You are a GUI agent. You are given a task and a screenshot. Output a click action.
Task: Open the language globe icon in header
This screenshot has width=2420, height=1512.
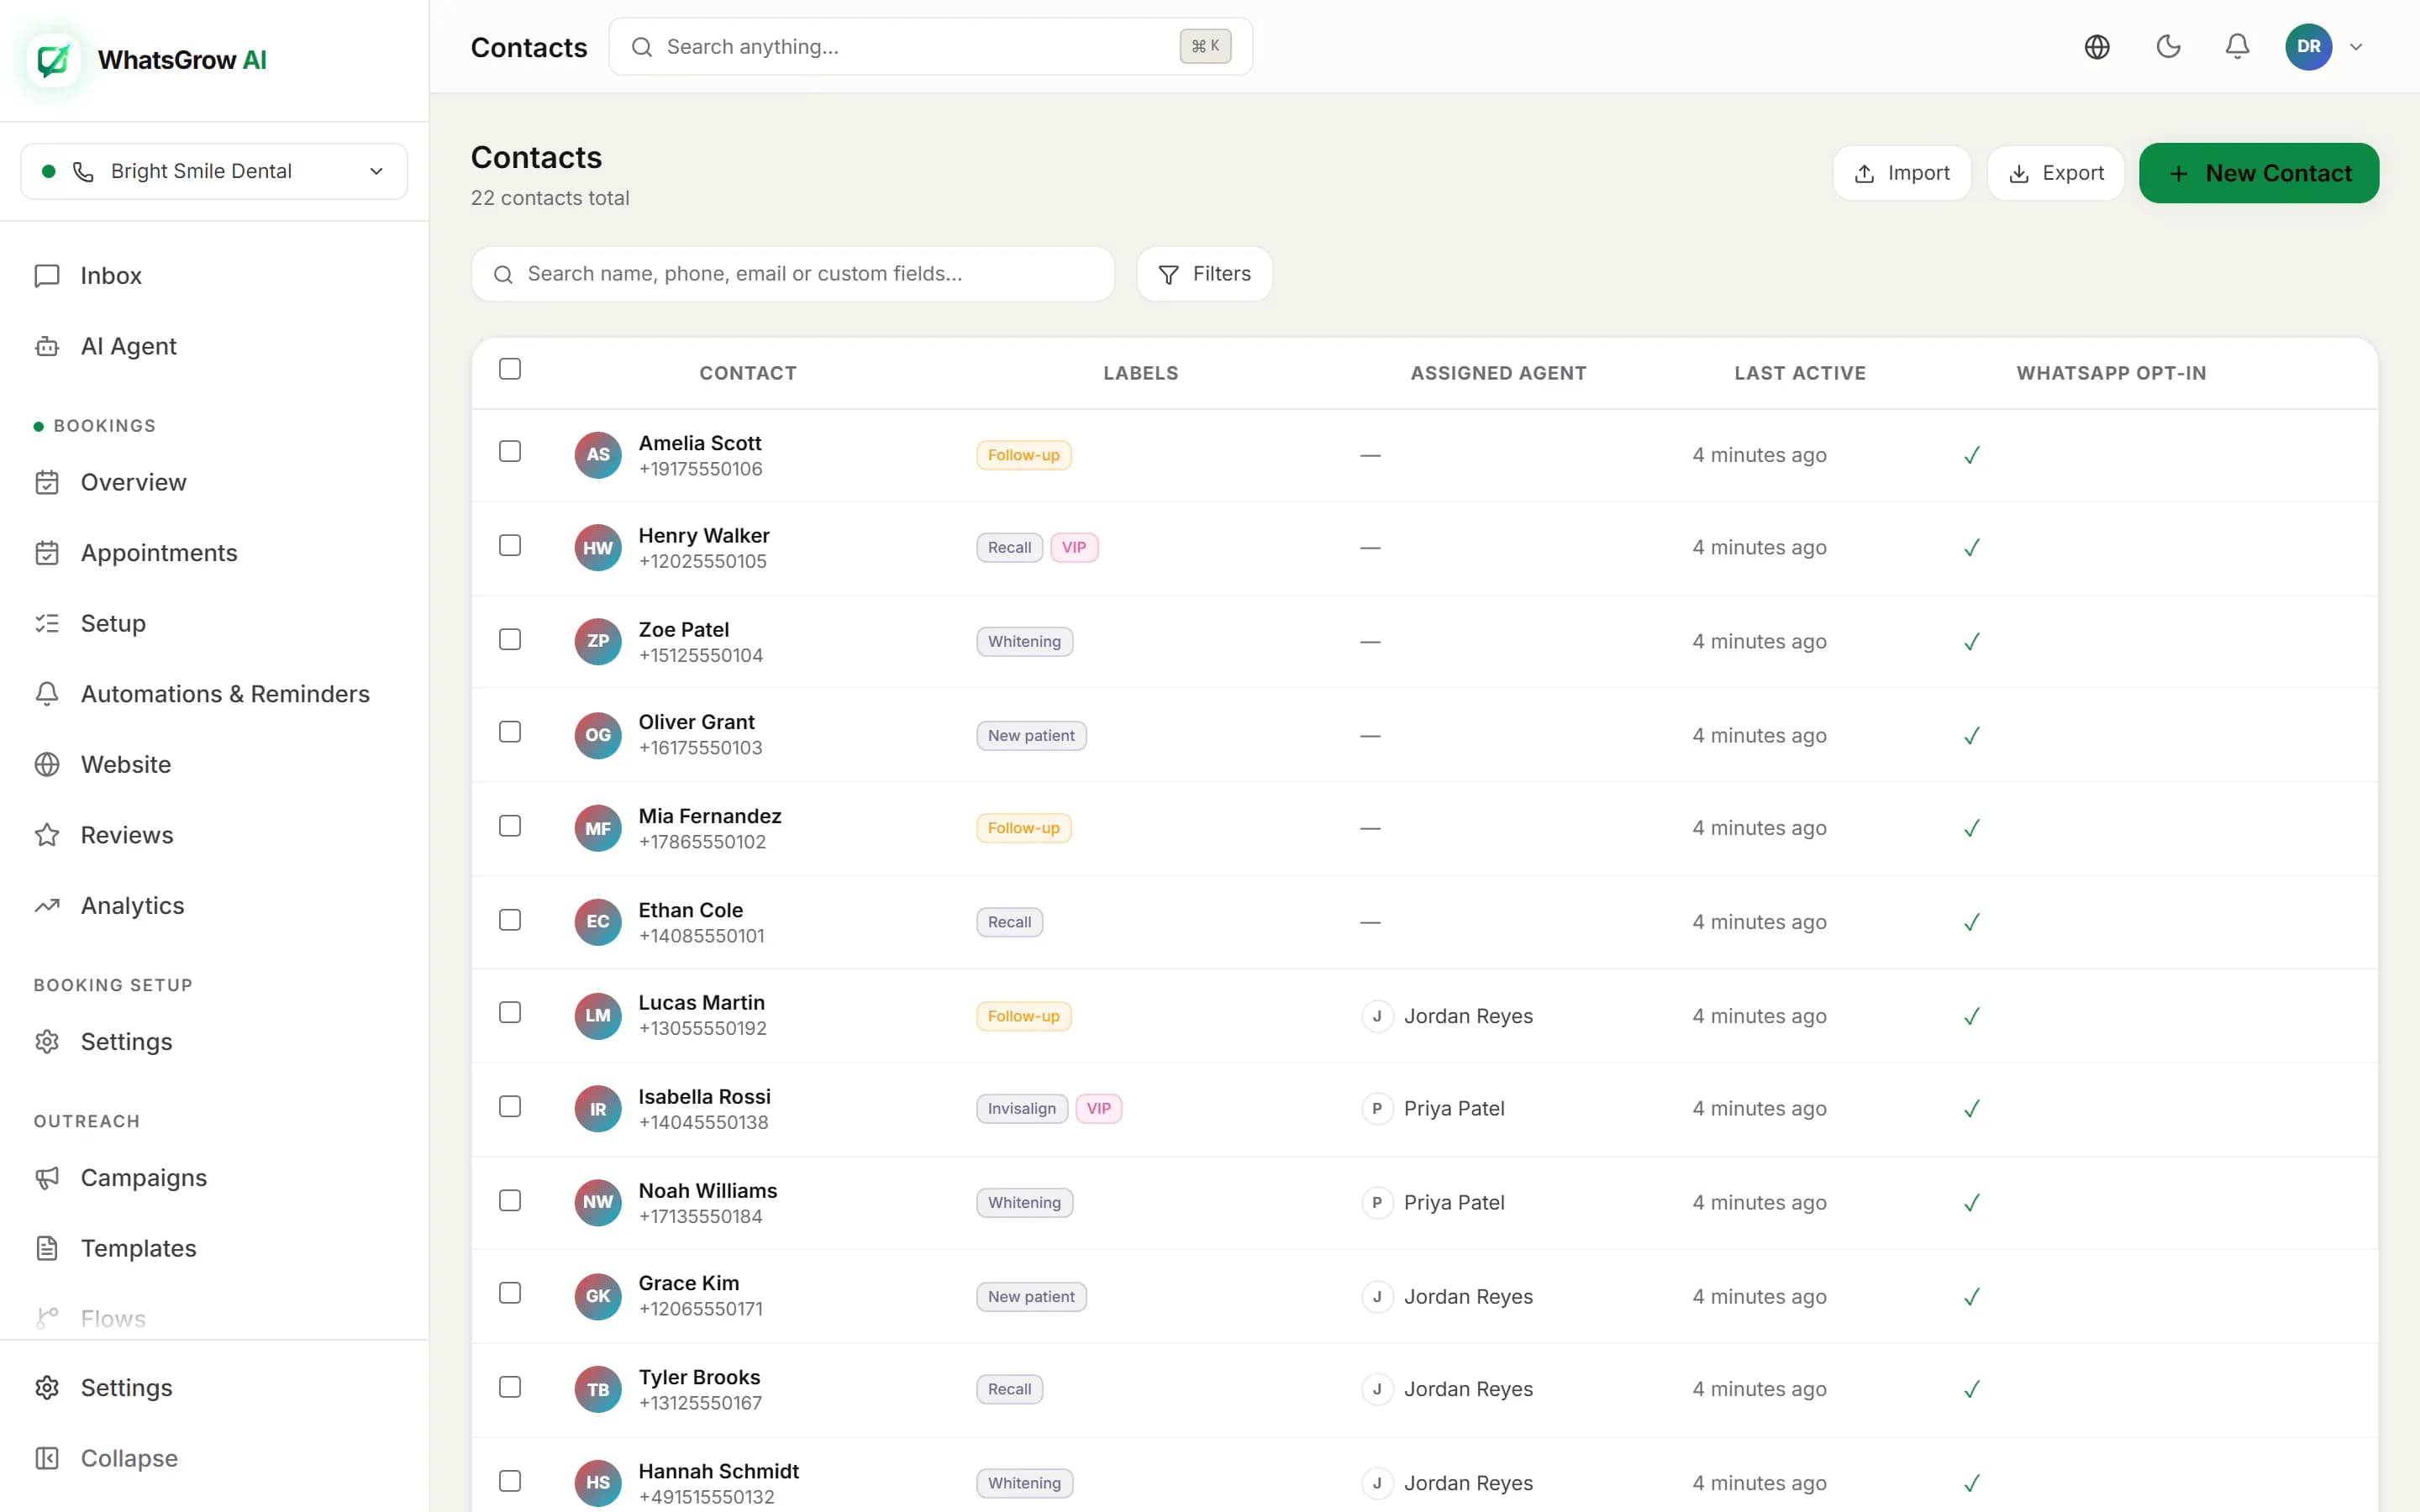pyautogui.click(x=2097, y=46)
